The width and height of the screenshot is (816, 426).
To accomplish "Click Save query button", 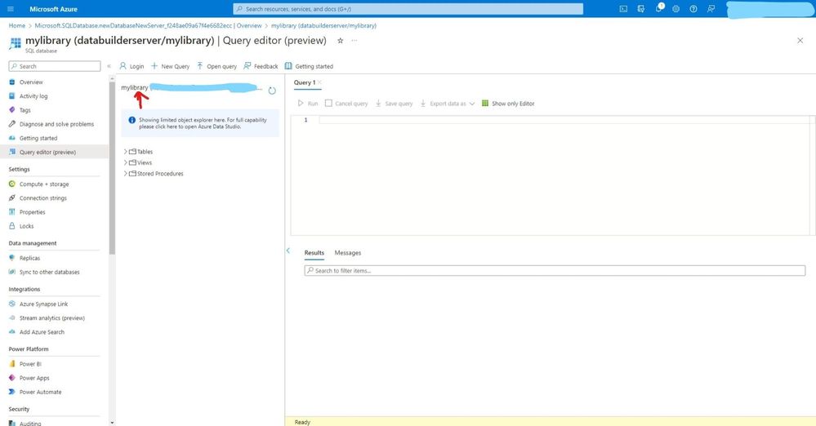I will [394, 104].
